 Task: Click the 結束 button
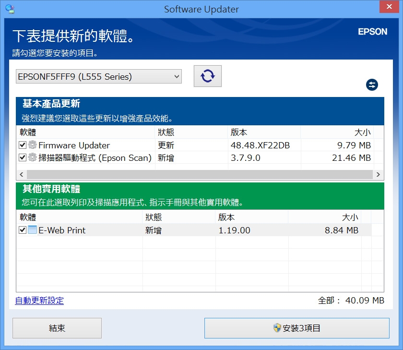click(x=57, y=328)
